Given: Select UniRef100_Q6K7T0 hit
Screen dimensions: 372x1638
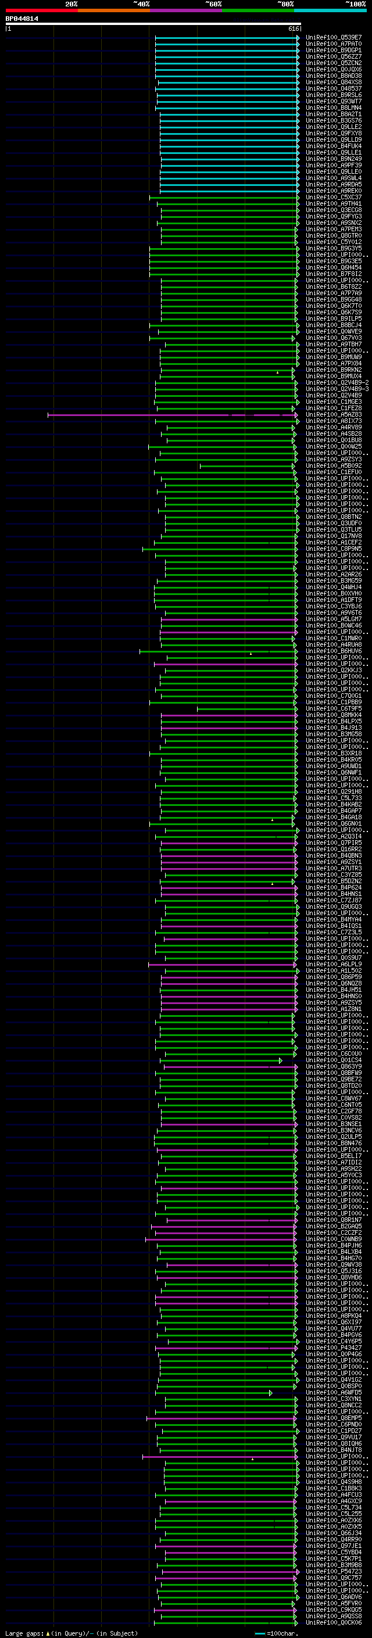Looking at the screenshot, I should point(334,306).
